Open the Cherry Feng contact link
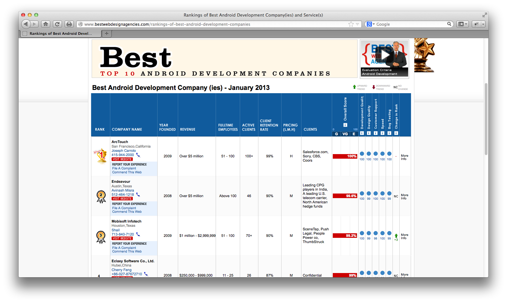Viewport: 507px width, 303px height. (121, 270)
